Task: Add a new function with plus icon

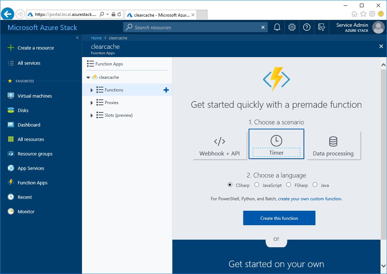Action: click(x=166, y=90)
